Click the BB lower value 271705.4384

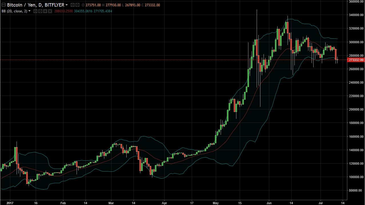(103, 11)
